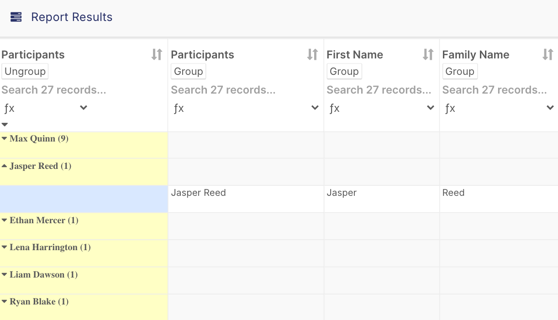Sort the First Name column
558x320 pixels.
(x=428, y=55)
